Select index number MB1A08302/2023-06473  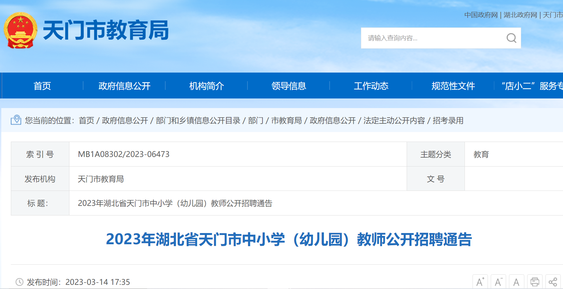point(124,154)
